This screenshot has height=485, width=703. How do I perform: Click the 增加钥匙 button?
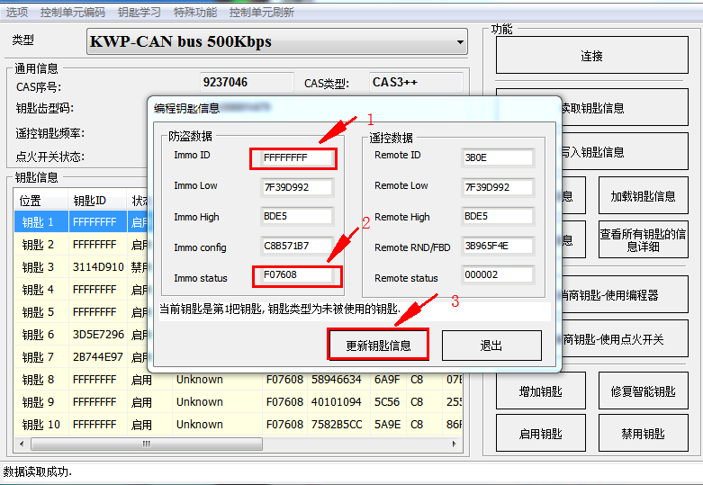click(x=540, y=391)
